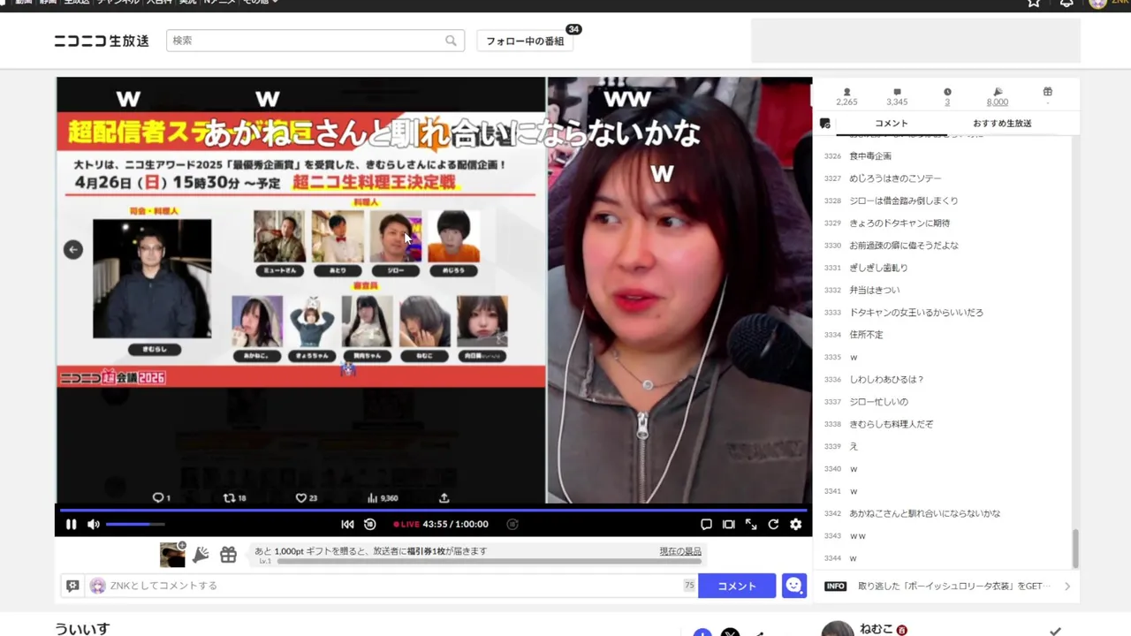The height and width of the screenshot is (636, 1131).
Task: Mute the player volume speaker icon
Action: pyautogui.click(x=94, y=524)
